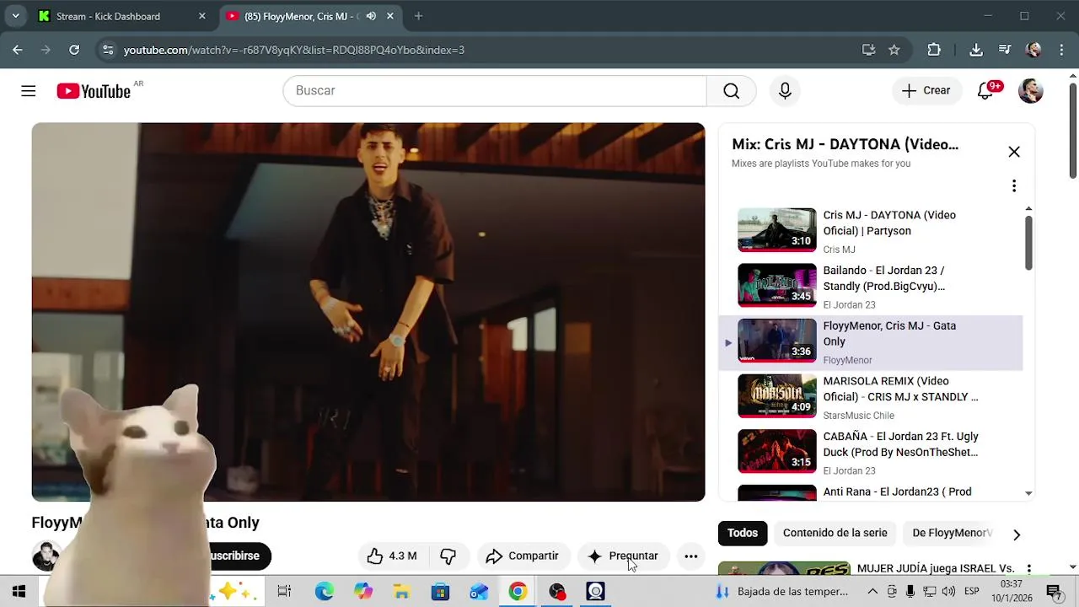Screen dimensions: 1079x607
Task: Open the Windows Start menu
Action: (19, 592)
